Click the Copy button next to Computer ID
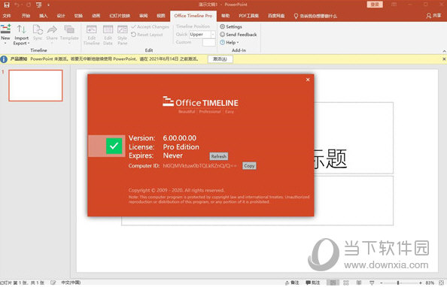 [249, 166]
